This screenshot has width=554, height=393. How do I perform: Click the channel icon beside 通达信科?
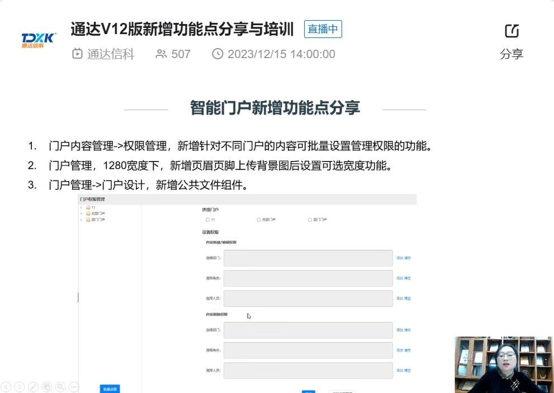(x=77, y=54)
